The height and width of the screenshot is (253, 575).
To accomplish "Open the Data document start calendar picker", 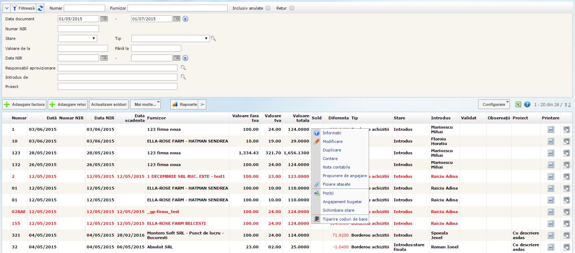I will tap(104, 19).
